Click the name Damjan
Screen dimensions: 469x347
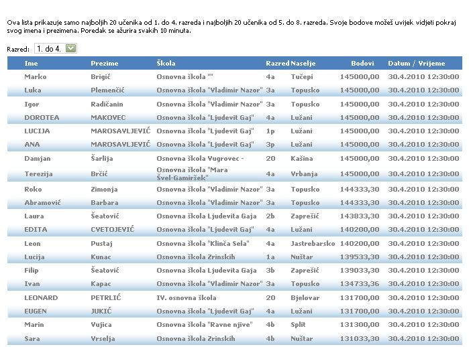38,159
